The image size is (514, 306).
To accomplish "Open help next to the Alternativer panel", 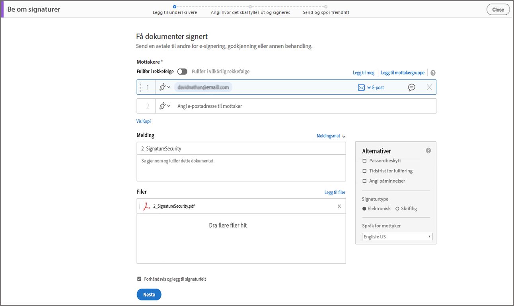I will tap(428, 150).
